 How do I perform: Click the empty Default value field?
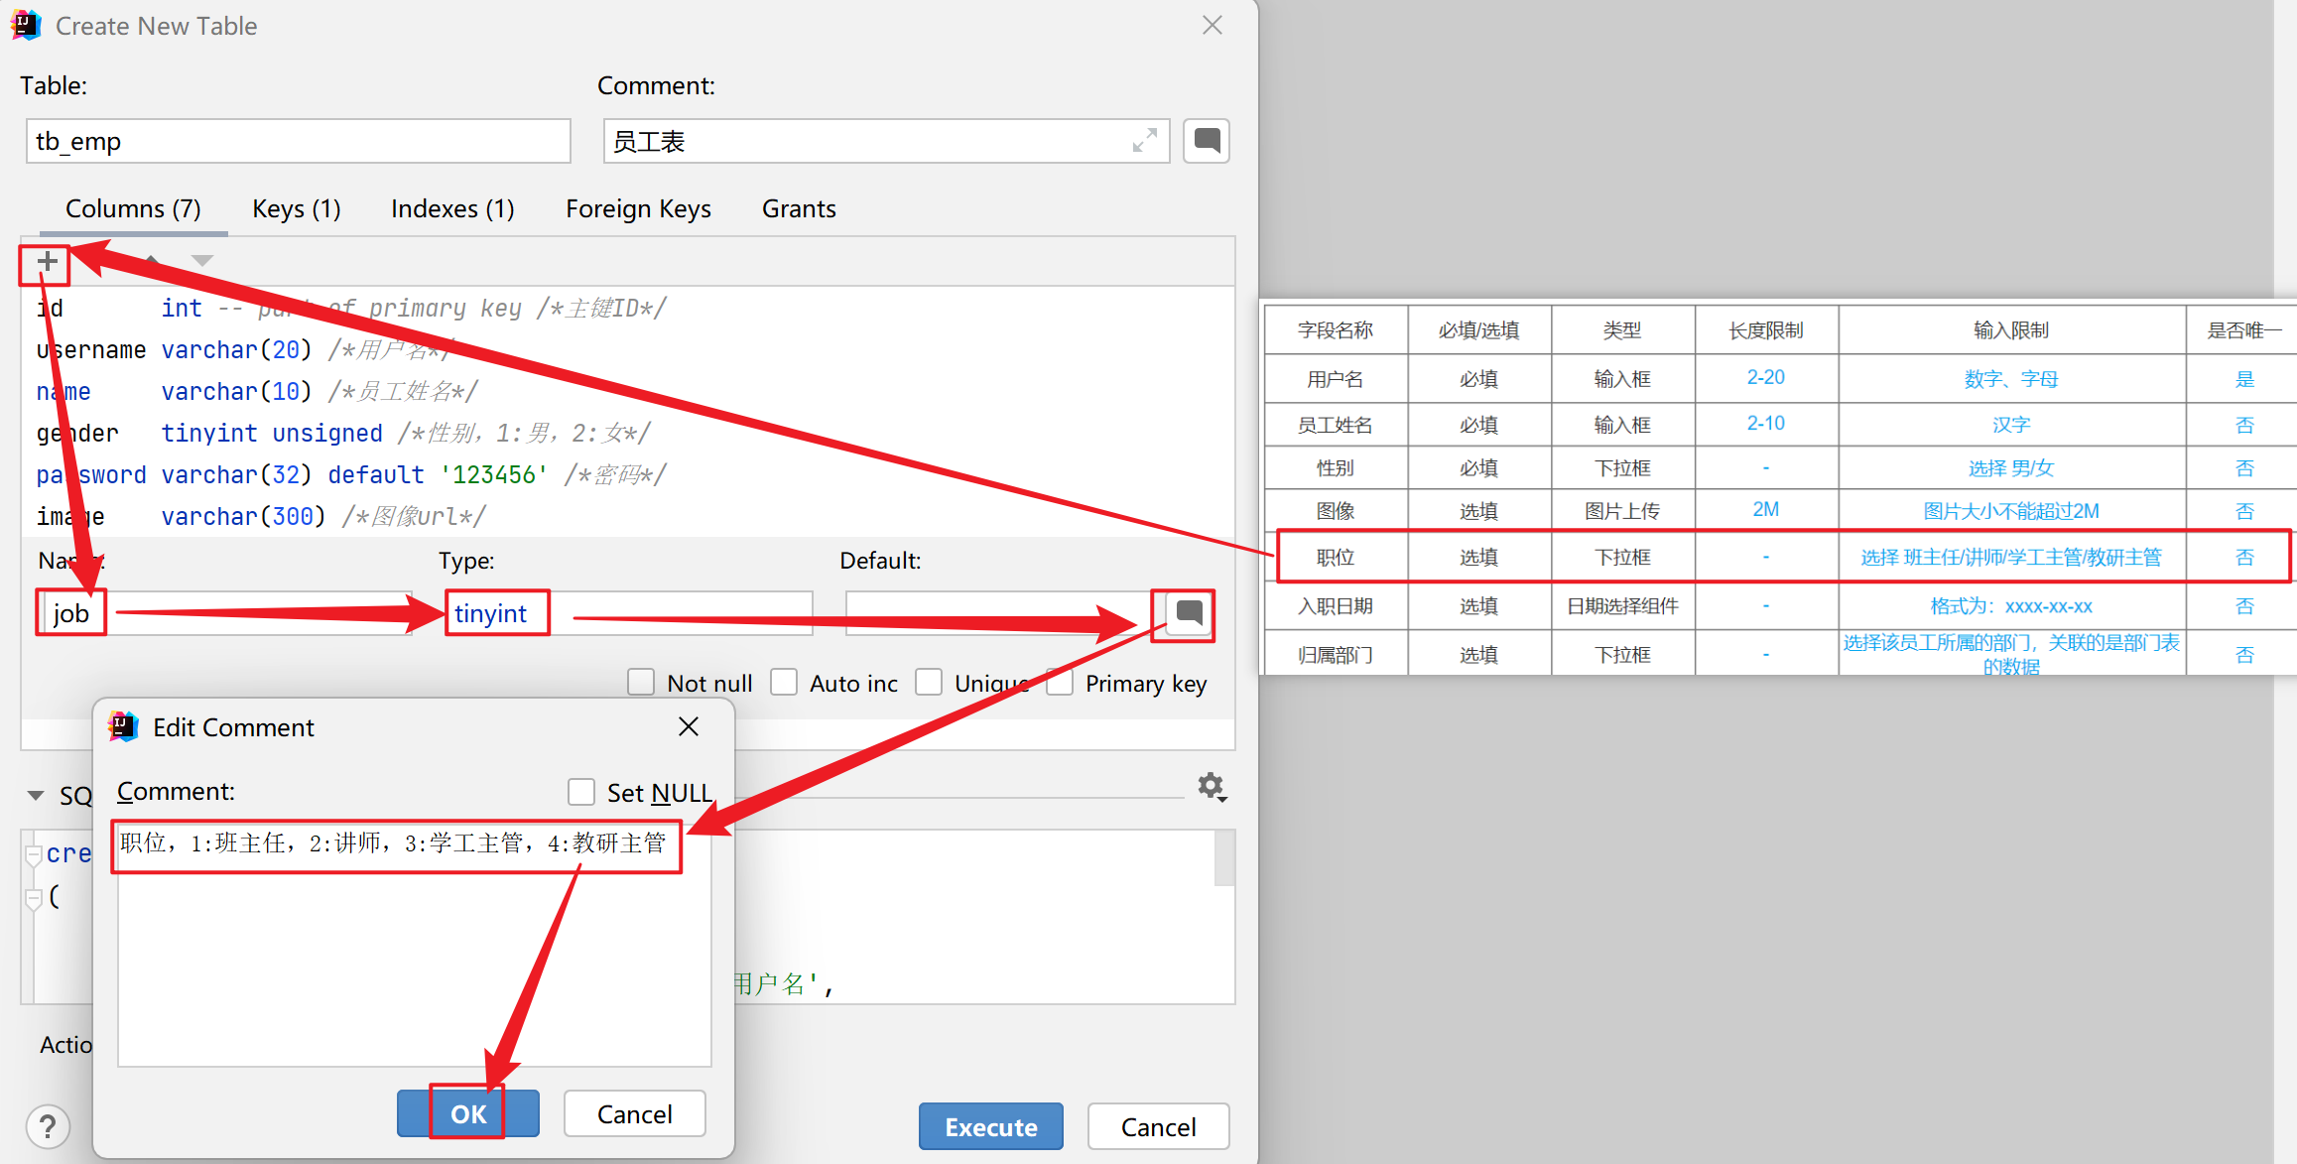click(x=1002, y=613)
